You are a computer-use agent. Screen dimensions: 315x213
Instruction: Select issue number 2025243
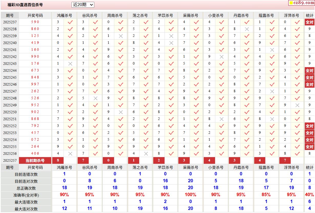click(10, 64)
